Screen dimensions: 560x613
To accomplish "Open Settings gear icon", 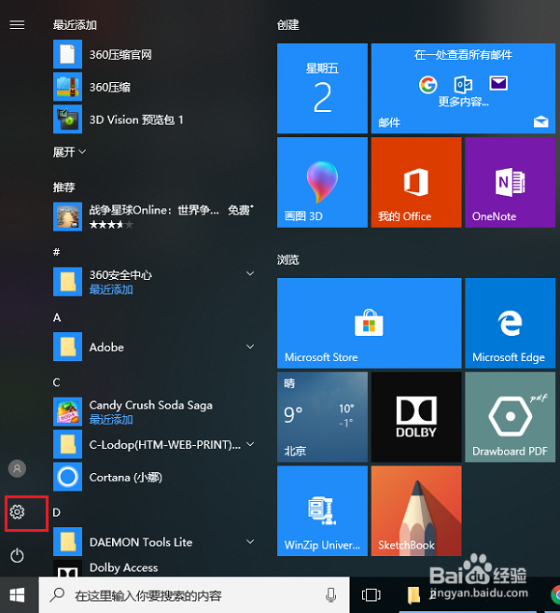I will [x=17, y=511].
